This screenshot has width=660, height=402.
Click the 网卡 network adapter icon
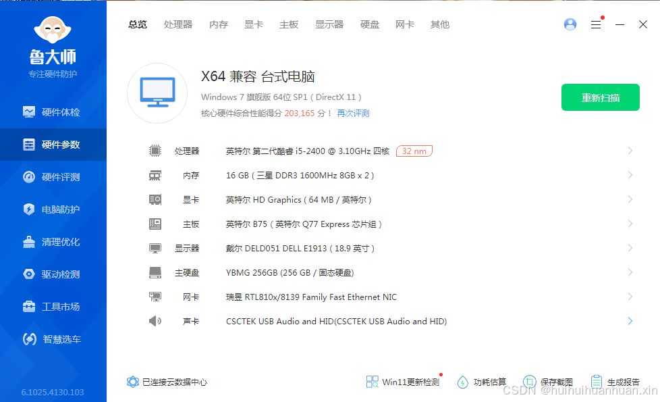coord(155,297)
